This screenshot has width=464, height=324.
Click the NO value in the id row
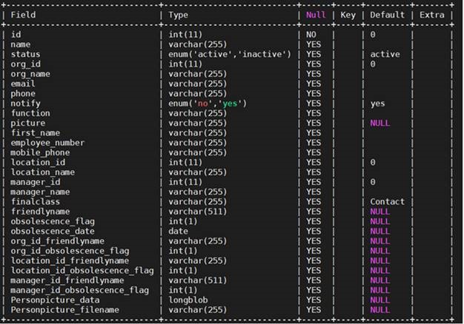pos(311,35)
